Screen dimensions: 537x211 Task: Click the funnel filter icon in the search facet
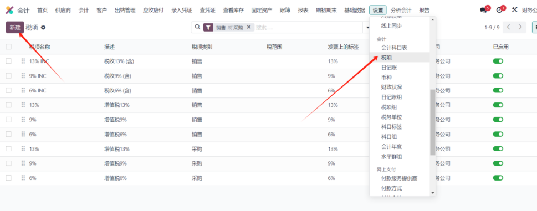coord(208,28)
